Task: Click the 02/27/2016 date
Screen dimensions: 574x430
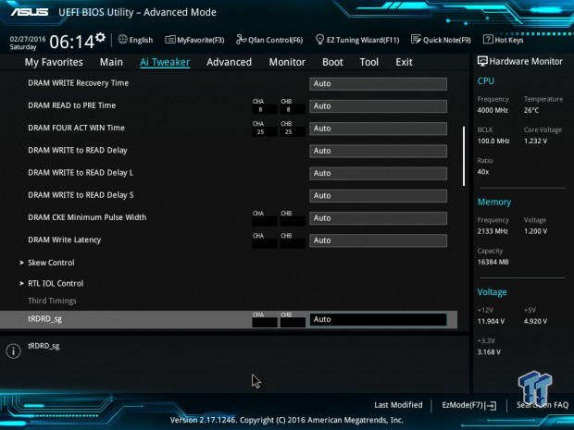Action: (28, 39)
